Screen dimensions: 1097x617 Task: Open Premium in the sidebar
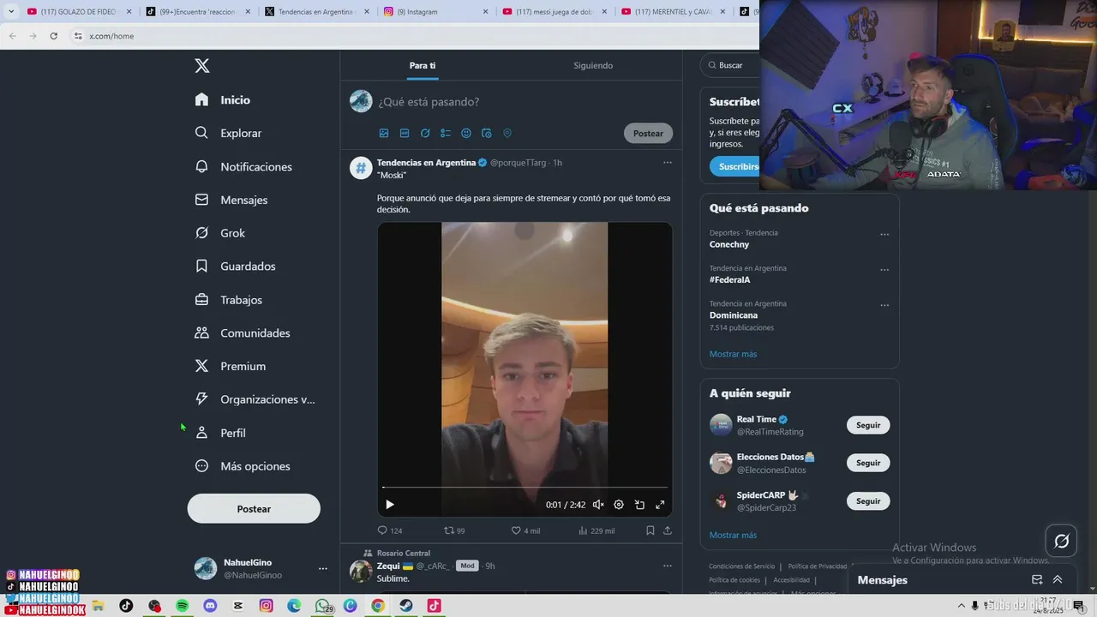[230, 366]
